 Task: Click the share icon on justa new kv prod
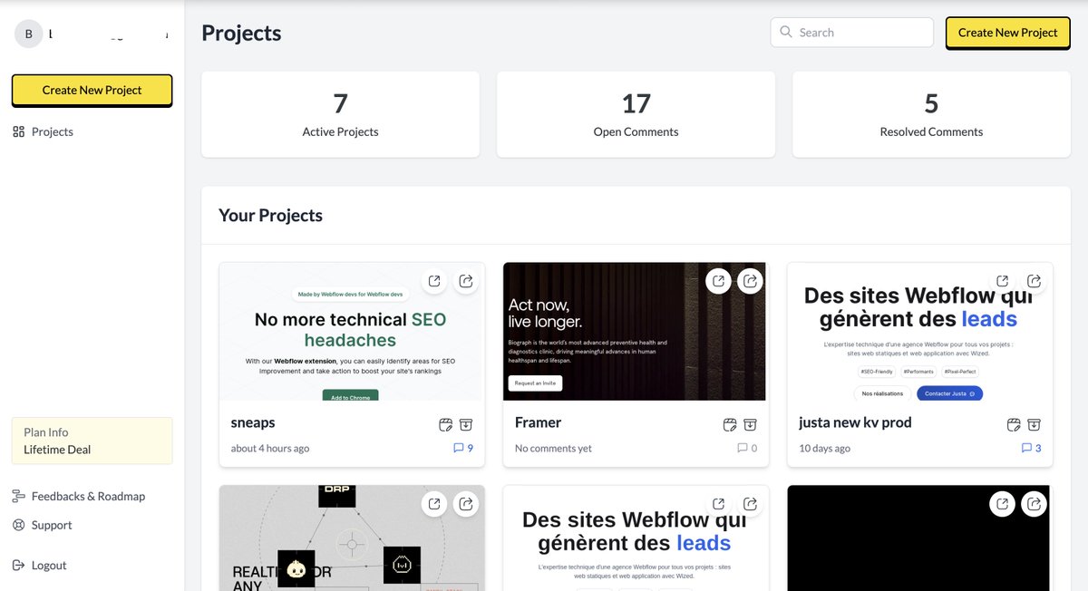pyautogui.click(x=1034, y=281)
